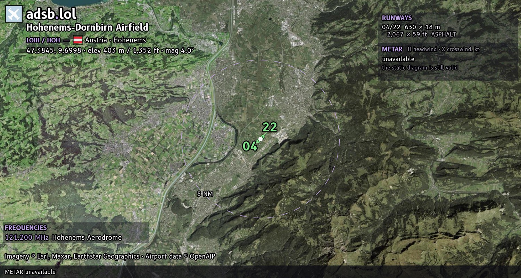Click the METAR 'unavailable' status text

[x=398, y=59]
